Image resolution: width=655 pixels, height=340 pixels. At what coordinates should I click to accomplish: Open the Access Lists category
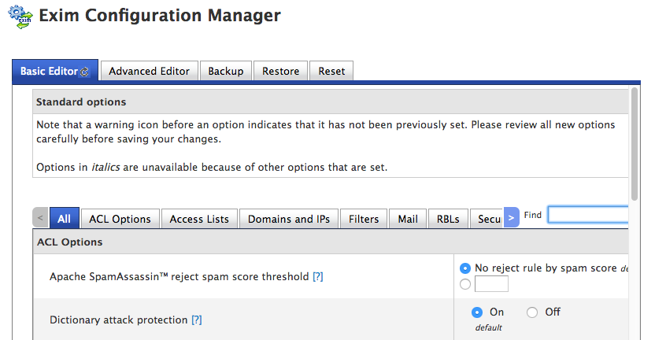(x=199, y=219)
